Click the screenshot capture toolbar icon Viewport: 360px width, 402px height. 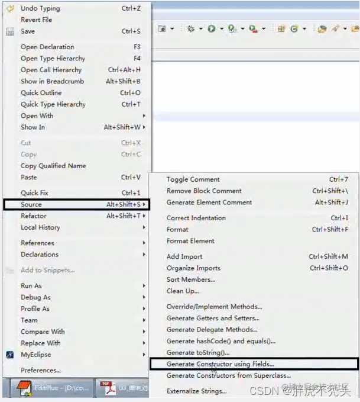click(162, 28)
